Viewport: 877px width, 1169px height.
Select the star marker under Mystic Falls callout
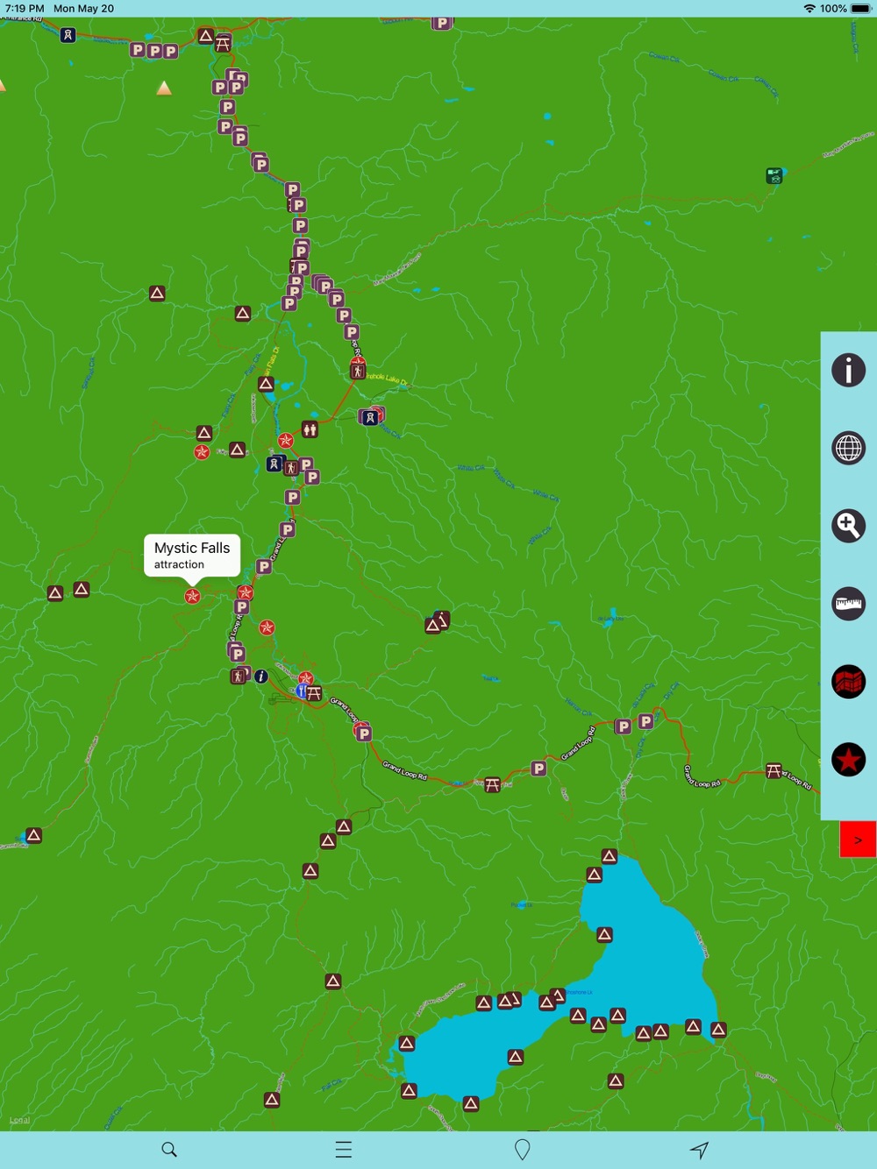[x=192, y=597]
